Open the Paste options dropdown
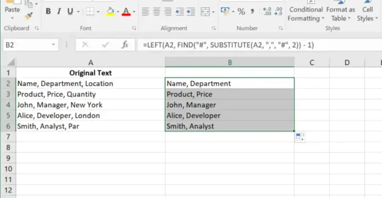Viewport: 382px width, 198px height. tap(12, 18)
